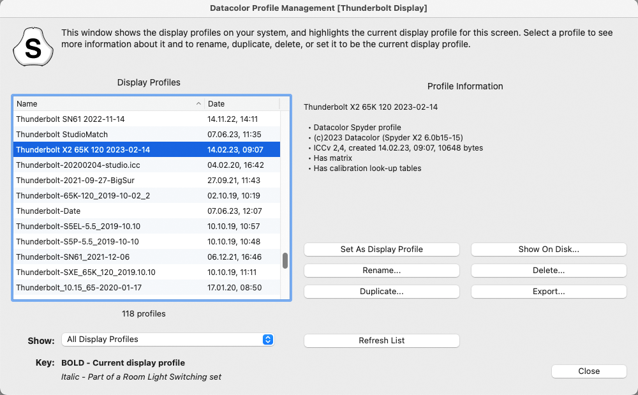Screen dimensions: 638x395
Task: Click the profile list scrollbar thumb
Action: 285,260
